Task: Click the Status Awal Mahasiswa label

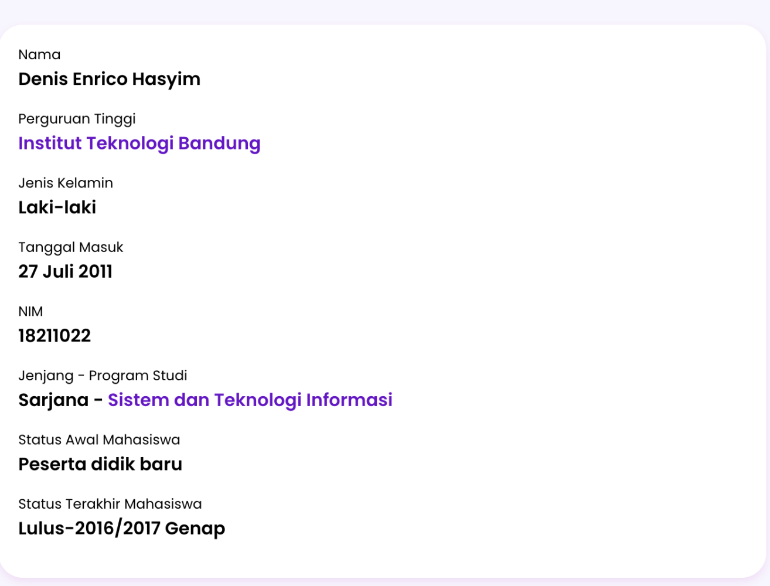Action: (99, 439)
